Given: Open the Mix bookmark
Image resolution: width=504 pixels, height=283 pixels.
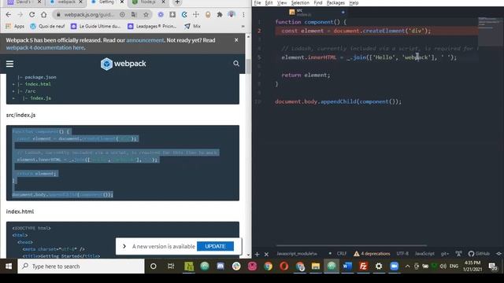Looking at the screenshot, I should [192, 26].
